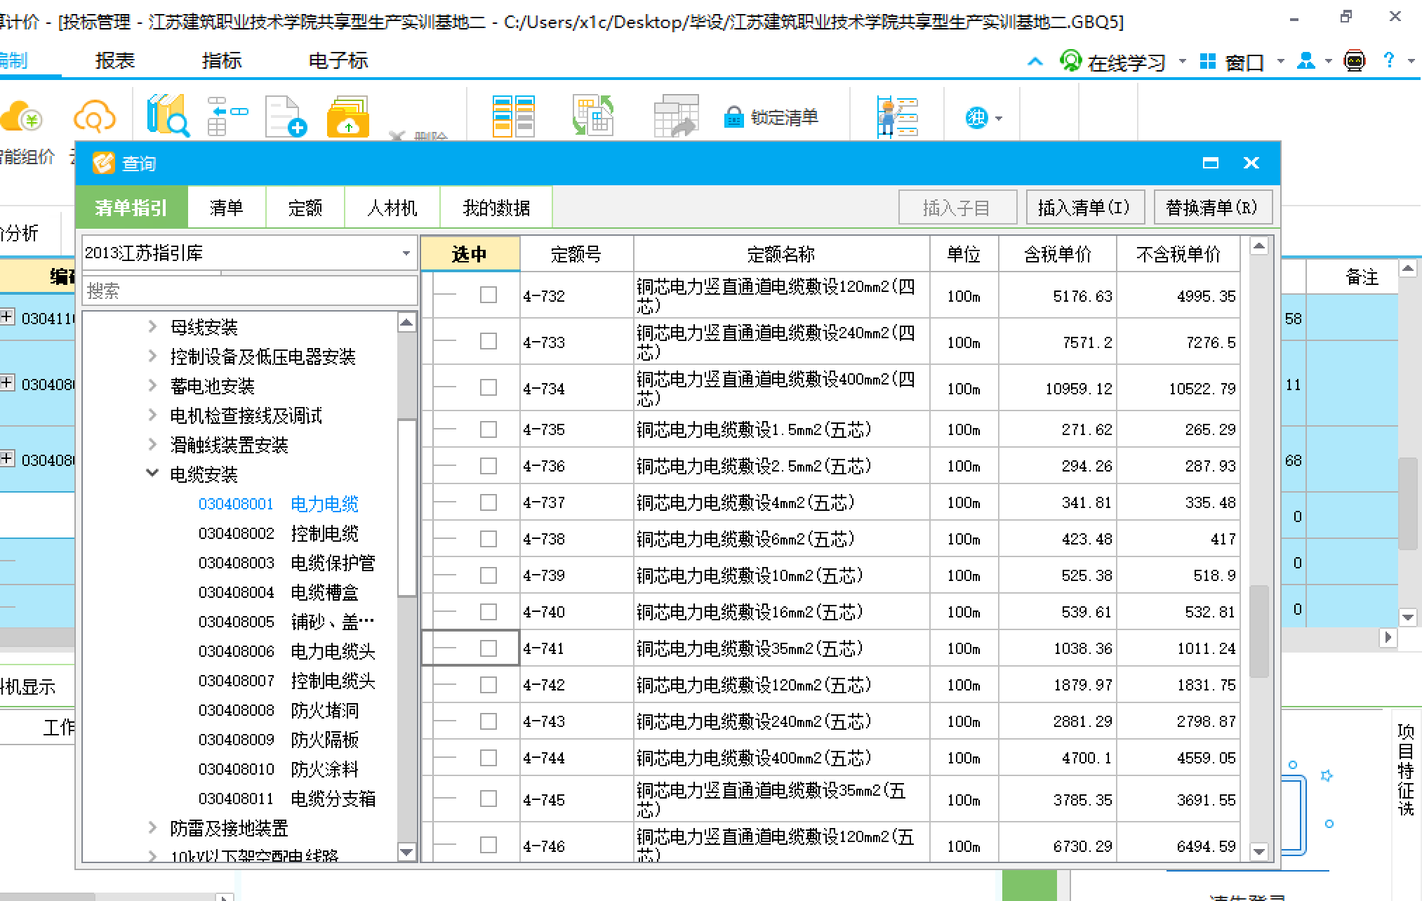Check the box for quota 4-744

(488, 757)
